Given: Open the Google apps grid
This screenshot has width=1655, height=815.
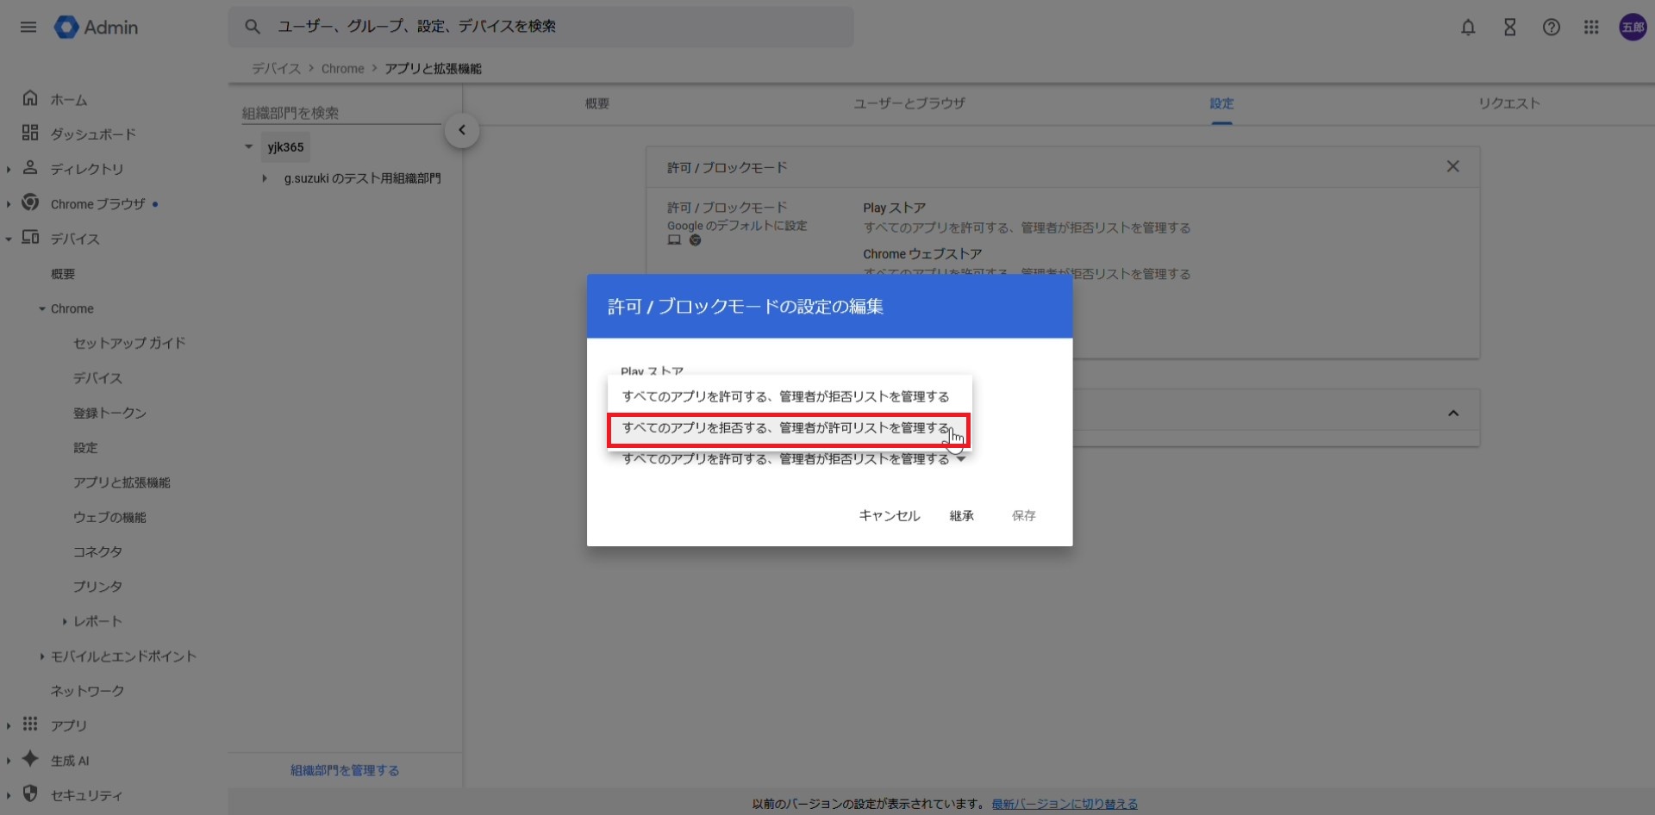Looking at the screenshot, I should click(1591, 28).
